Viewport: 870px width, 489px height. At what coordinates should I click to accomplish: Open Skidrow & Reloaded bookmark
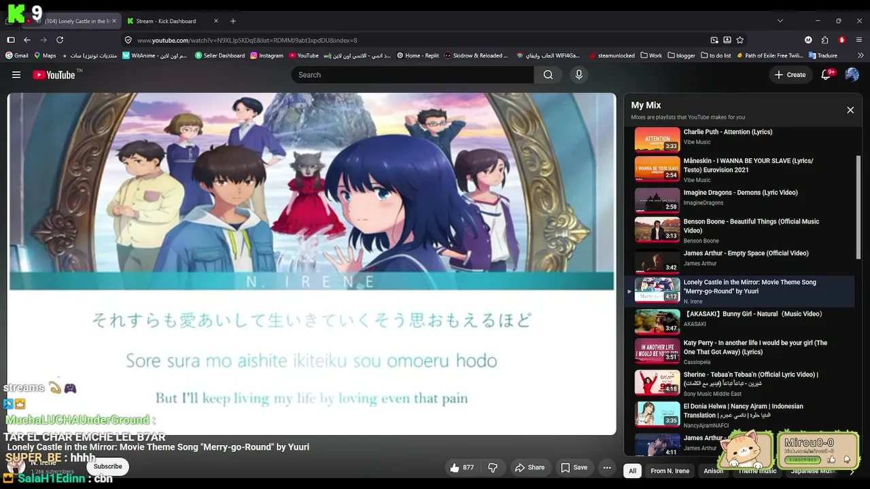tap(476, 56)
